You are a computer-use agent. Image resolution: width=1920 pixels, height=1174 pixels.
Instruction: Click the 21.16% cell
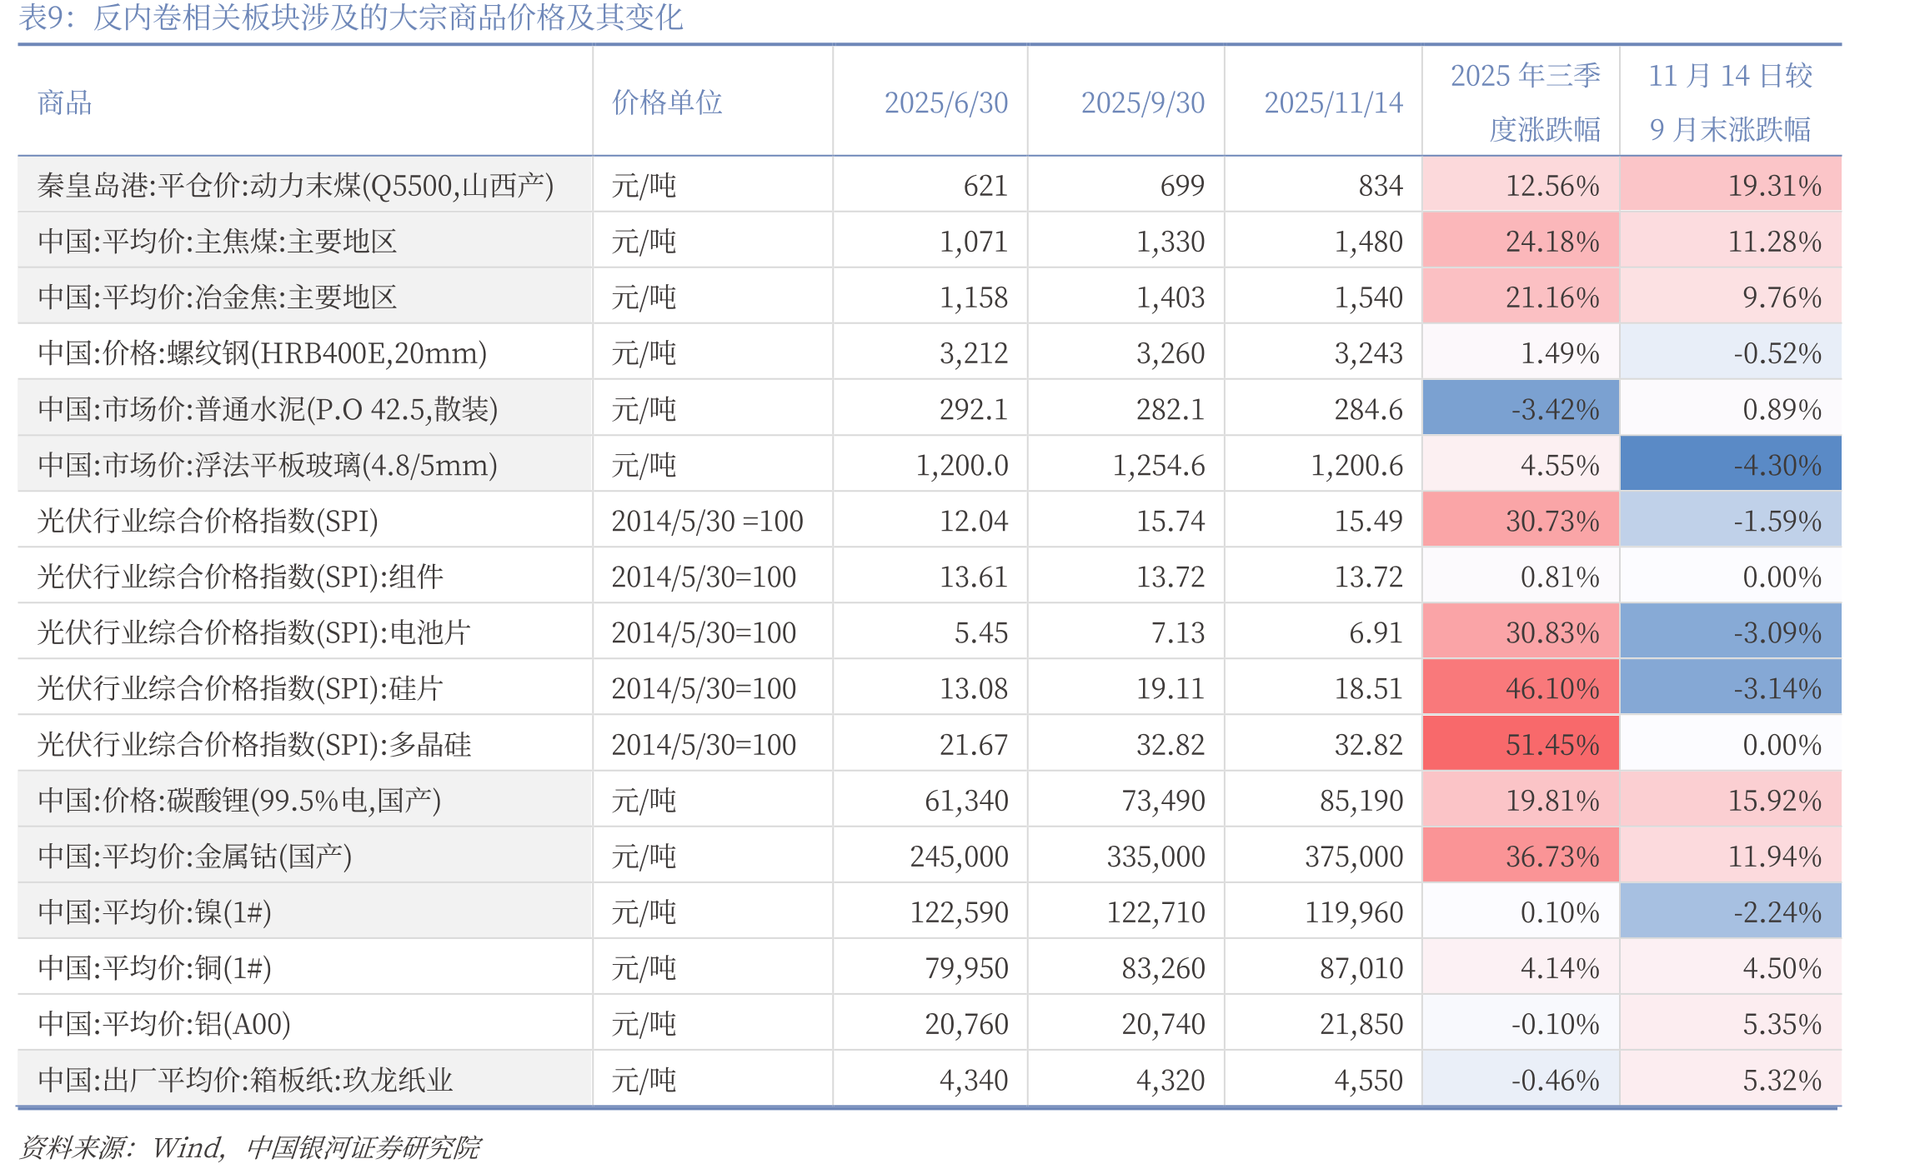click(1521, 297)
